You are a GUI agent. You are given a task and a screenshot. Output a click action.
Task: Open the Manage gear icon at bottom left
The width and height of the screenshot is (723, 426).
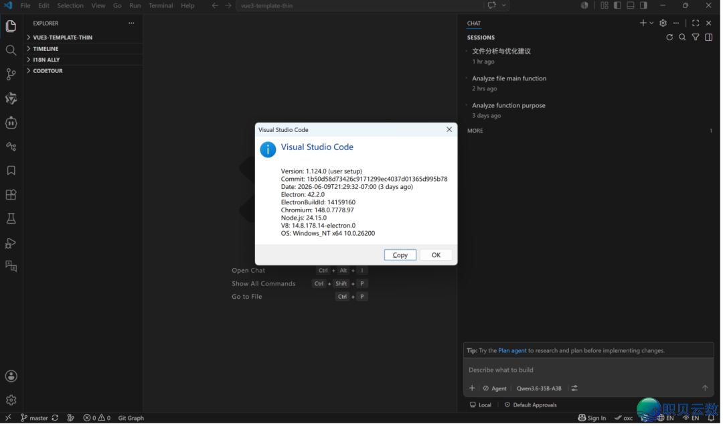tap(11, 401)
